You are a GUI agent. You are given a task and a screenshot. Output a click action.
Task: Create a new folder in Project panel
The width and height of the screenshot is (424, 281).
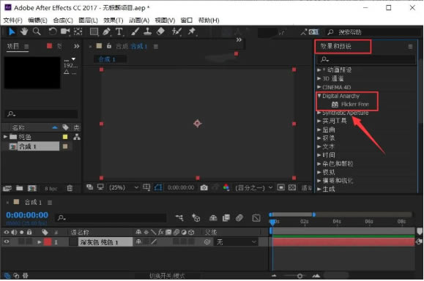[x=20, y=188]
